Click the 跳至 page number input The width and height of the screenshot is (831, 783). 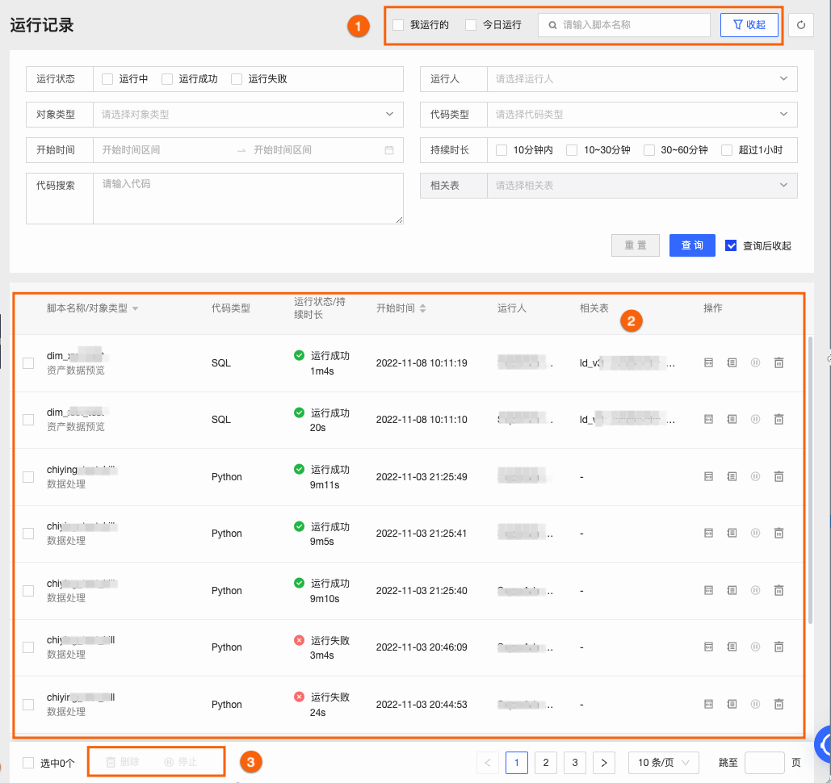coord(764,763)
